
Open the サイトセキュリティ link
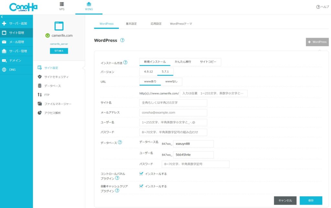(x=56, y=77)
